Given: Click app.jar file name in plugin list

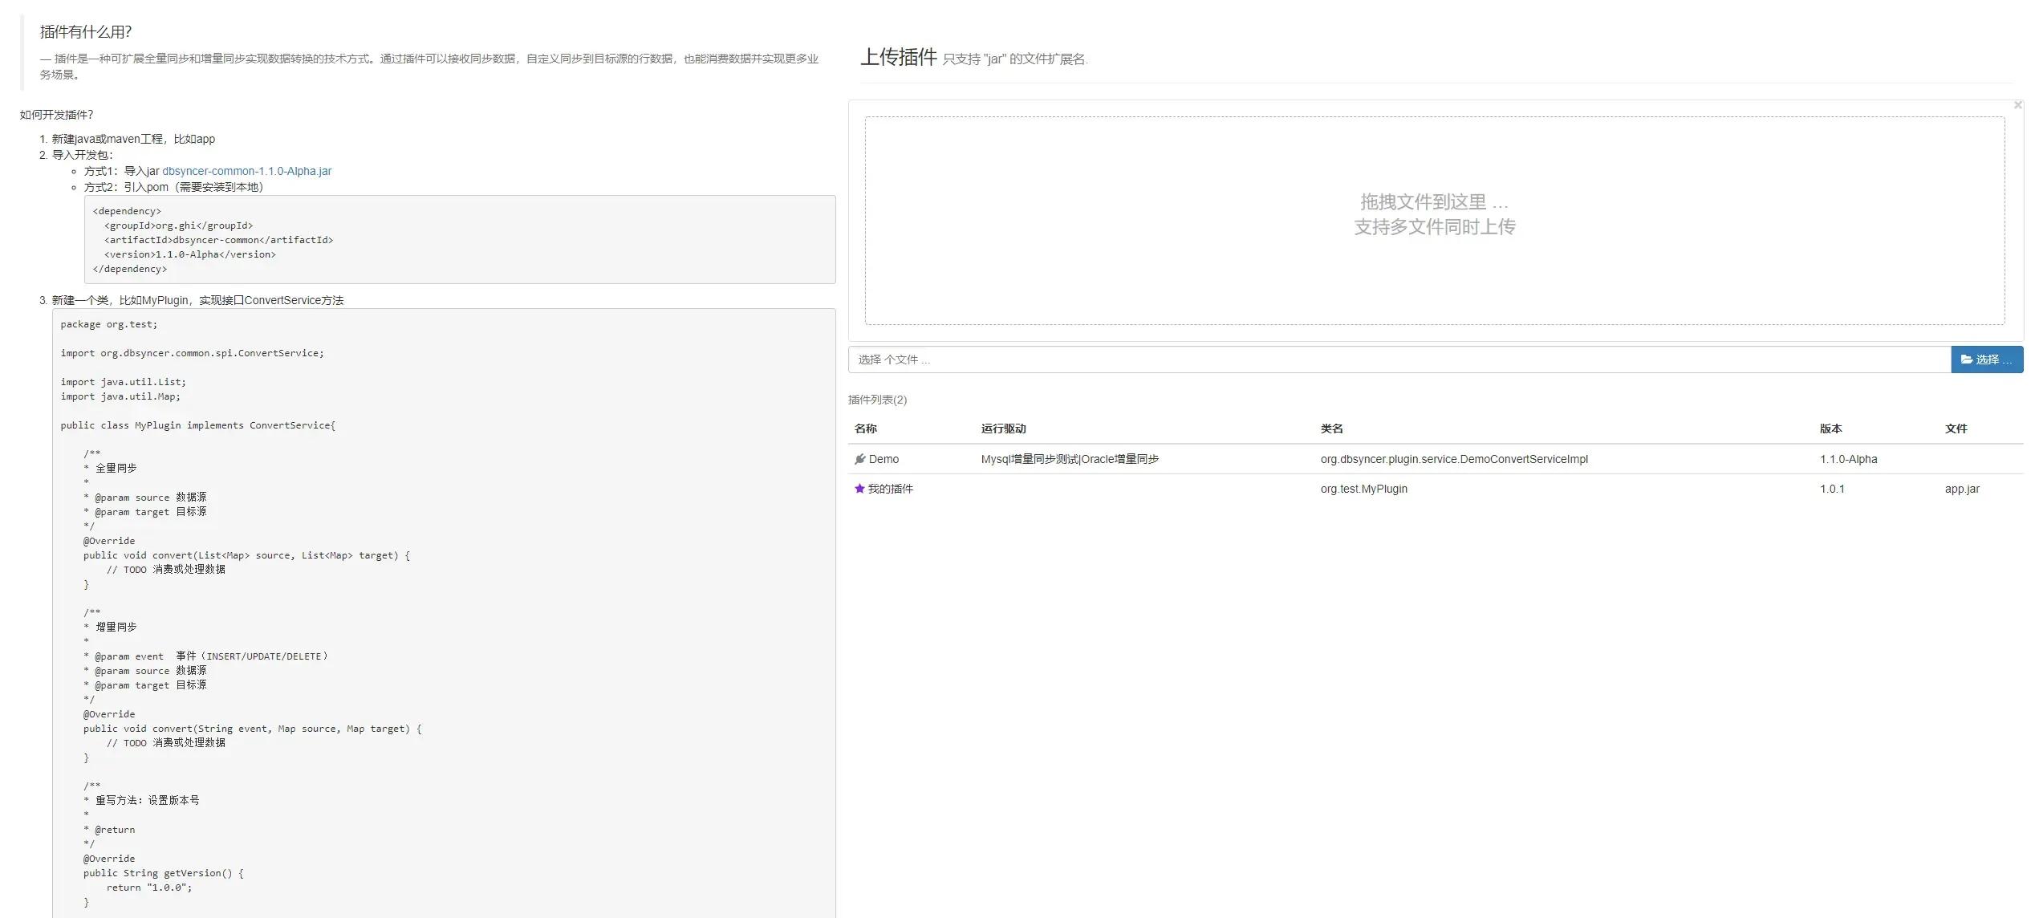Looking at the screenshot, I should (1961, 489).
